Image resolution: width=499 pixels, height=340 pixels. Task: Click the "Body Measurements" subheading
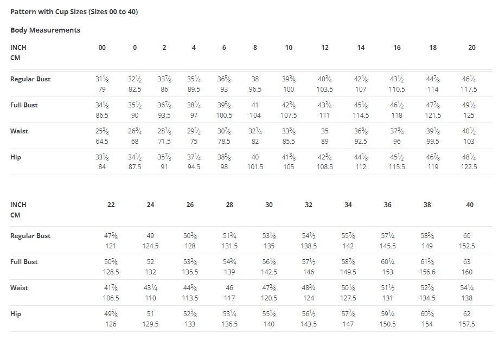coord(45,30)
